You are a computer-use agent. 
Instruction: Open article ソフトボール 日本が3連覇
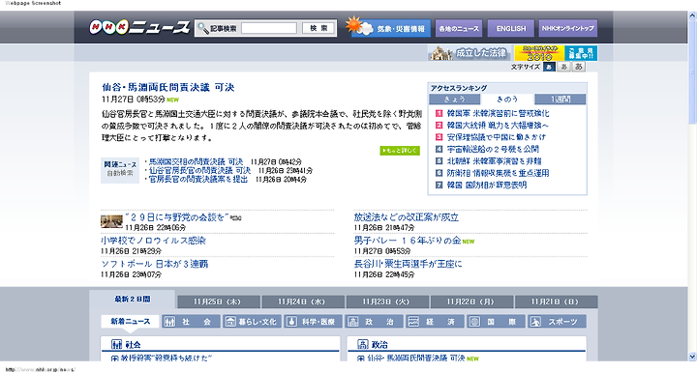tap(154, 264)
